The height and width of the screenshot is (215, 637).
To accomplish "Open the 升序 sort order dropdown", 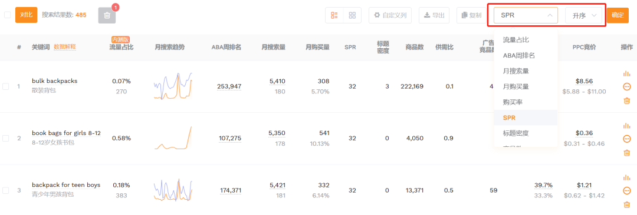I will (584, 15).
